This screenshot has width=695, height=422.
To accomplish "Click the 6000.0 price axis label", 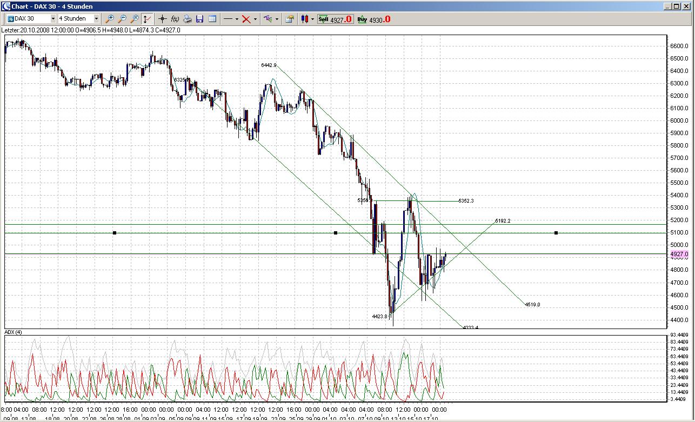I will 679,120.
